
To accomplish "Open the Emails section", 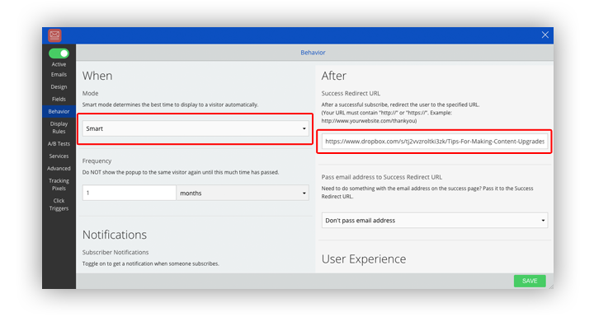I will [59, 75].
